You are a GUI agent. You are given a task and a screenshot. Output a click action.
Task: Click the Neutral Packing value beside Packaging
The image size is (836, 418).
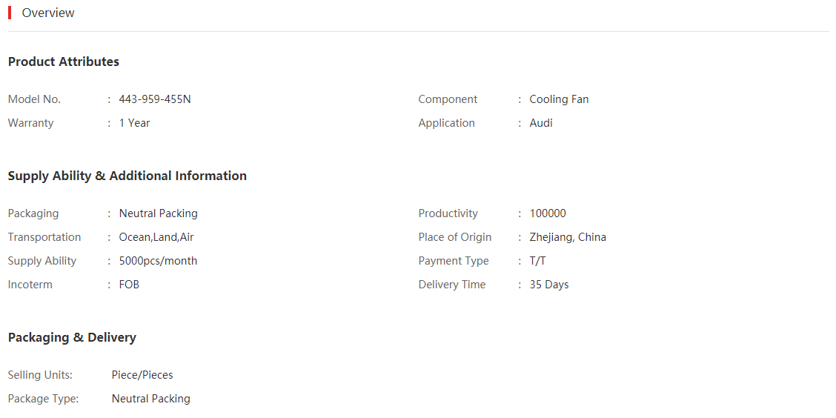159,213
